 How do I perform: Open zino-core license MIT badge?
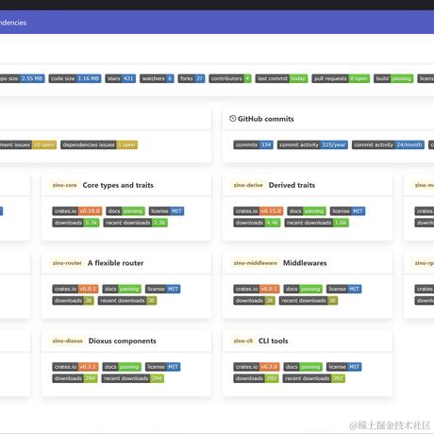click(x=166, y=211)
